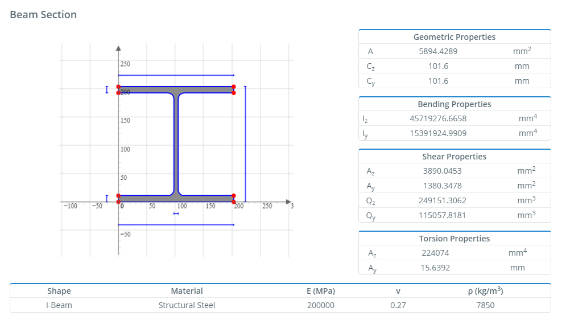Click the mm⁴ unit in the Iz row

coord(528,118)
